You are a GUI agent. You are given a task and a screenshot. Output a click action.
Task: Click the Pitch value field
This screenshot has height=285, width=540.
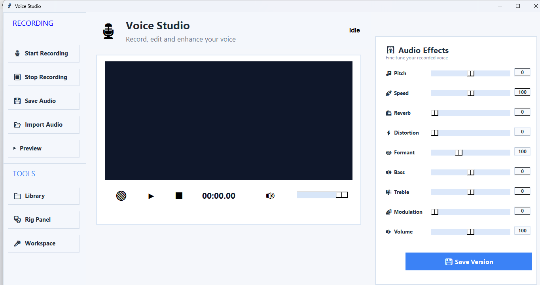click(x=522, y=72)
